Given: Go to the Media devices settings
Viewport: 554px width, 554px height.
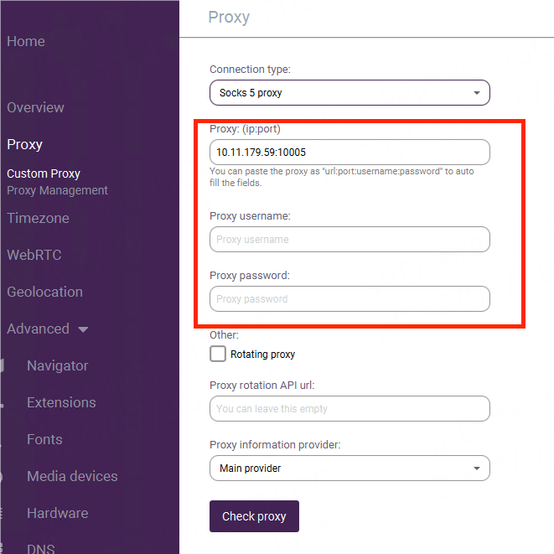Looking at the screenshot, I should point(72,477).
